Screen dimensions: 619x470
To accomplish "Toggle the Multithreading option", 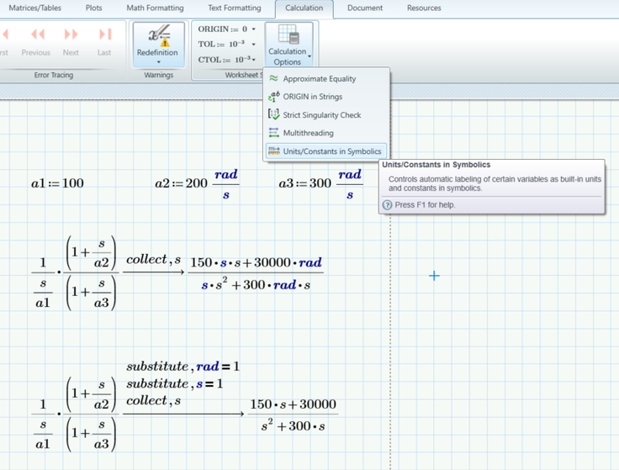I will (308, 133).
